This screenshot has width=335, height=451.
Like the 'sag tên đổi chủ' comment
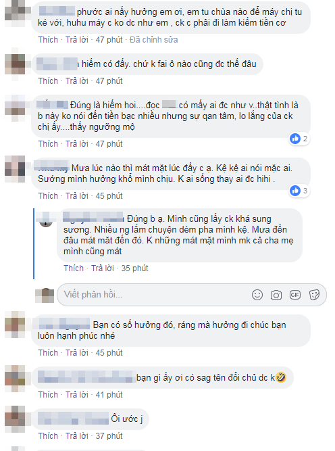click(x=48, y=395)
